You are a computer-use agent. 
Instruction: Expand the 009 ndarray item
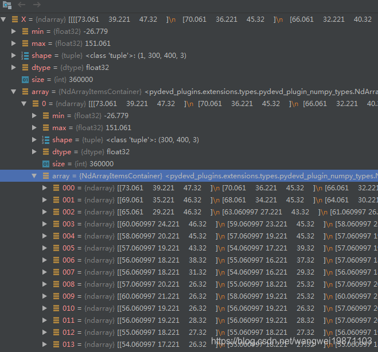(45, 296)
